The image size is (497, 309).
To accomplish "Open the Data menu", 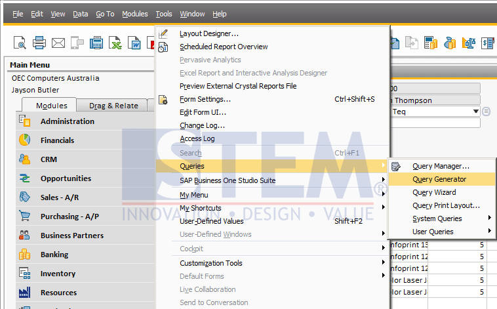I will (81, 14).
